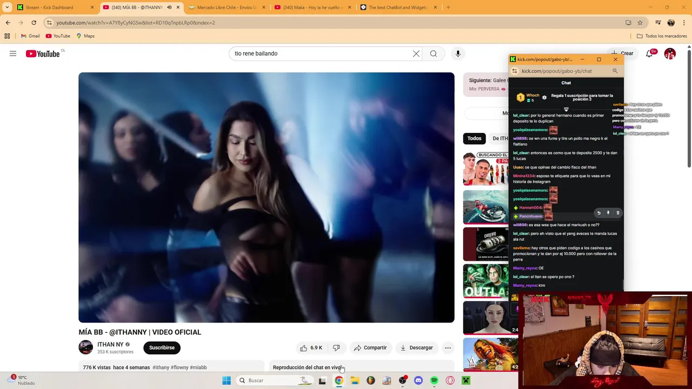Run the search with the magnifier button
Screen dimensions: 692x389
pos(434,53)
